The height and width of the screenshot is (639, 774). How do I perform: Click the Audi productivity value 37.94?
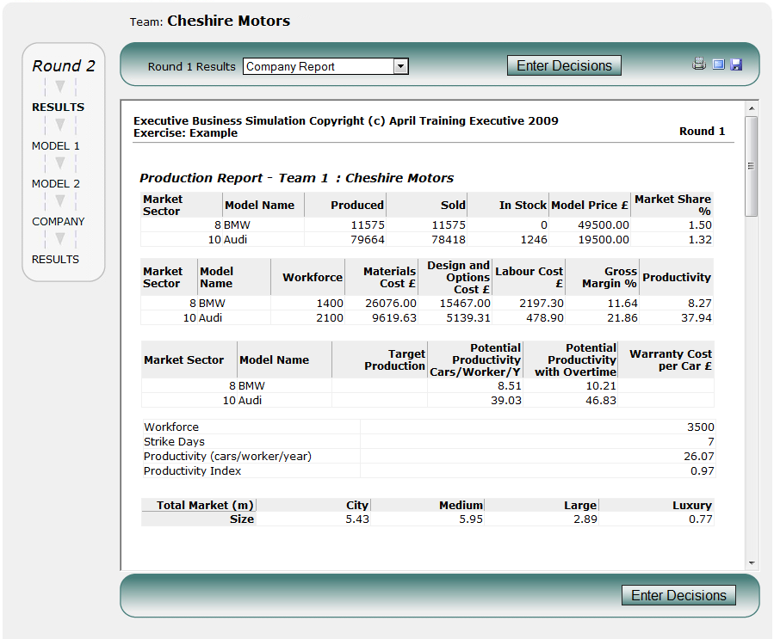[x=697, y=318]
